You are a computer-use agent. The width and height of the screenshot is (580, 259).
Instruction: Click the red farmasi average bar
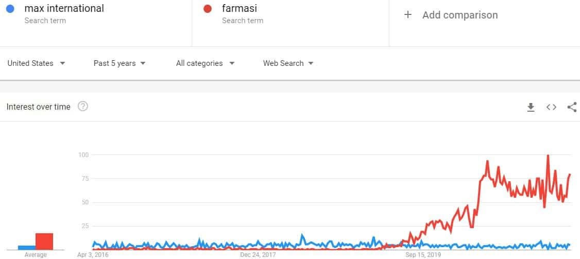click(44, 241)
